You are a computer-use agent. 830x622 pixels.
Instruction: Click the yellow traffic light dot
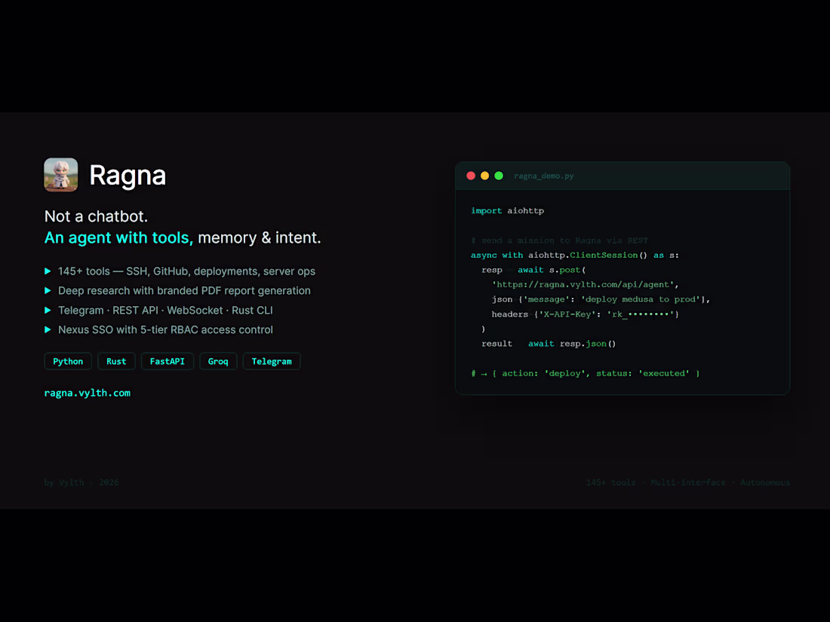[484, 175]
